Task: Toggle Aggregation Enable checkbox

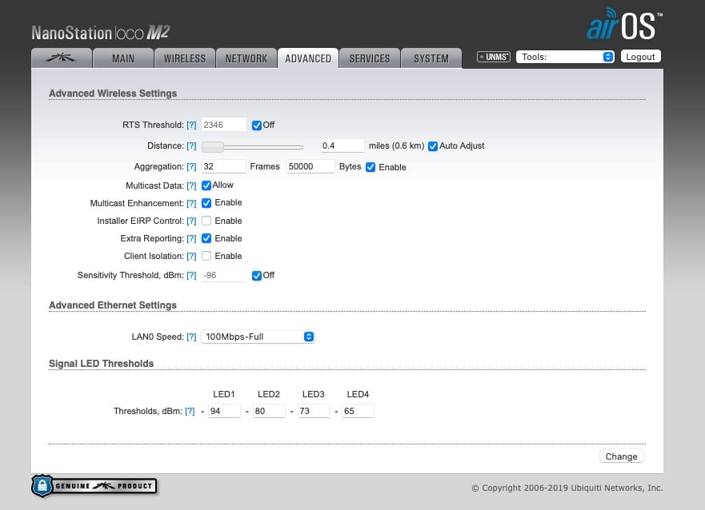Action: 371,167
